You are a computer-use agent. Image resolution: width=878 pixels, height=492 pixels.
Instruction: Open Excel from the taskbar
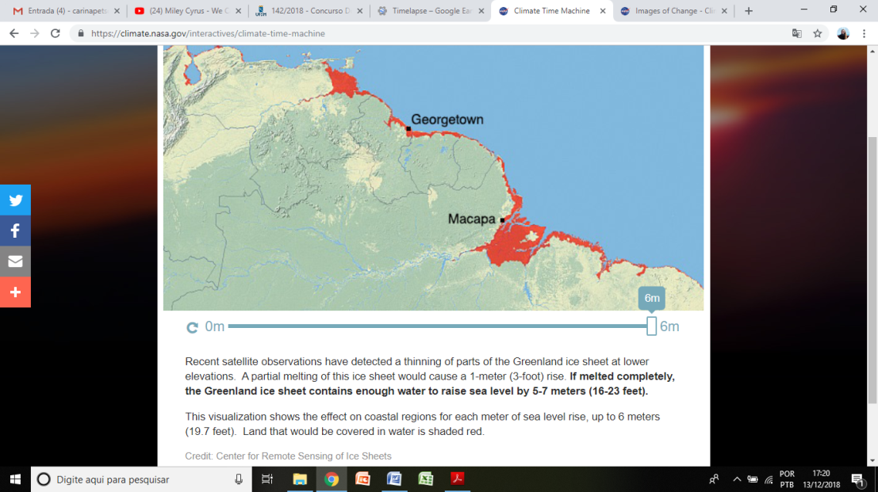click(426, 479)
